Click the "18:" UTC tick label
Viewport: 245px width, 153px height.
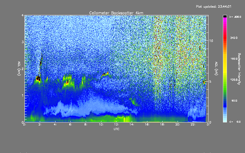163,125
